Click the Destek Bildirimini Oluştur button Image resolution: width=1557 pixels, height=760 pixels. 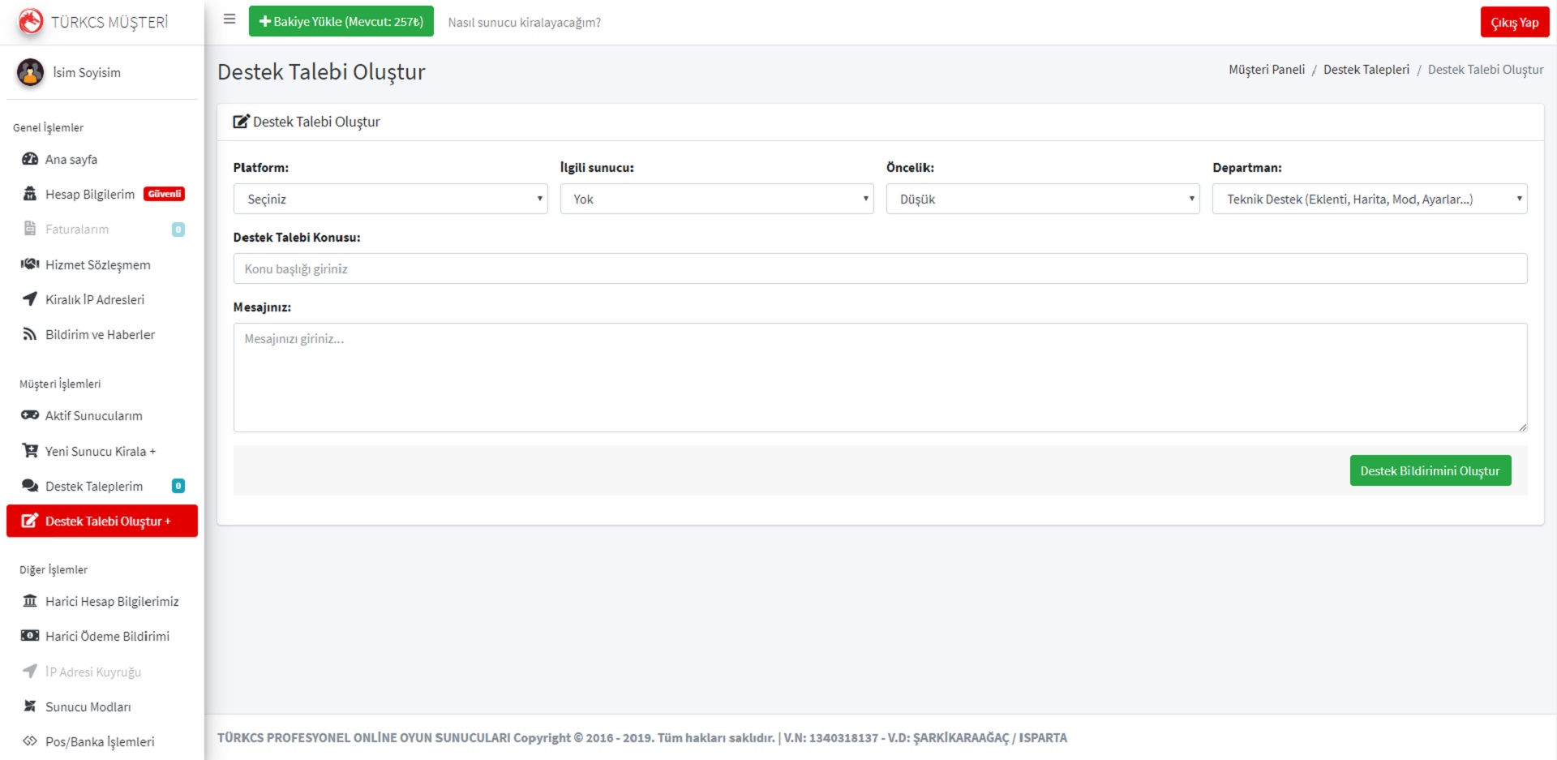click(1430, 470)
